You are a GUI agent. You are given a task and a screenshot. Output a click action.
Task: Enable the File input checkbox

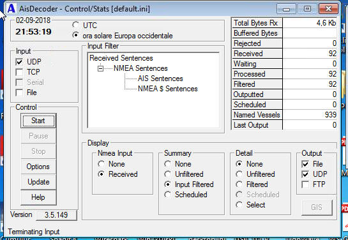pos(19,93)
